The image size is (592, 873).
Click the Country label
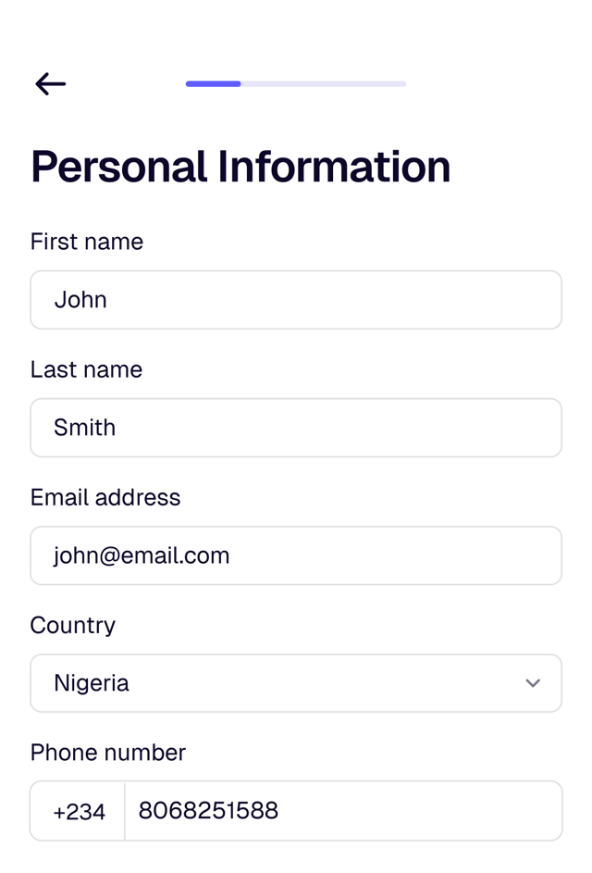73,626
